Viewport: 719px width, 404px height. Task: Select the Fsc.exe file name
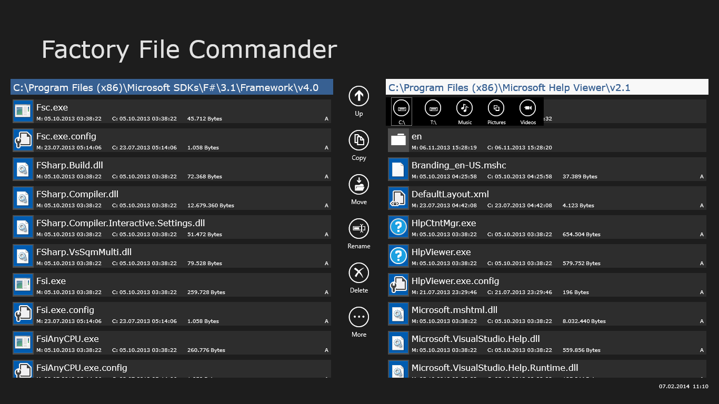tap(52, 107)
